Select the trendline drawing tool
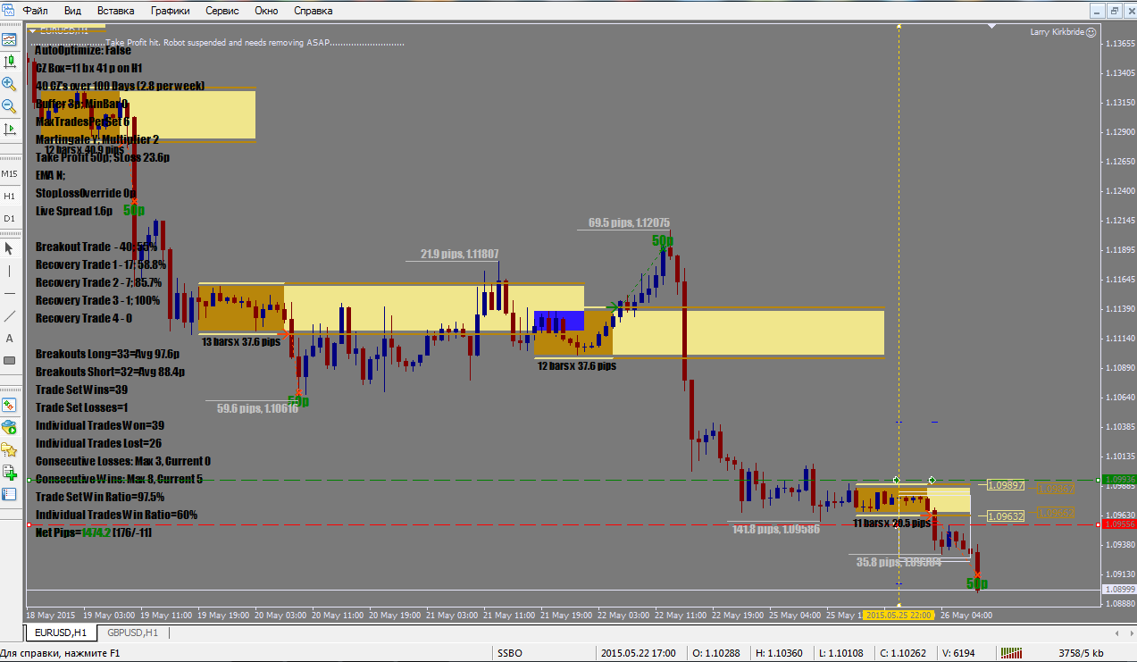The image size is (1137, 662). pos(10,315)
